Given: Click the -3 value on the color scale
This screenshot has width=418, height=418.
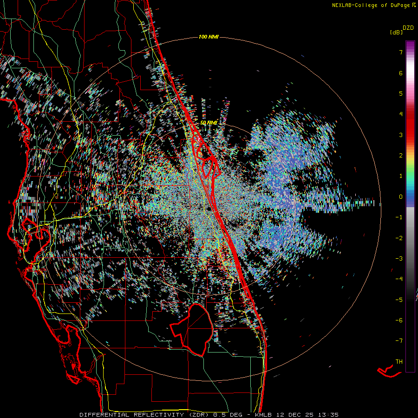Looking at the screenshot, I should click(x=399, y=259).
